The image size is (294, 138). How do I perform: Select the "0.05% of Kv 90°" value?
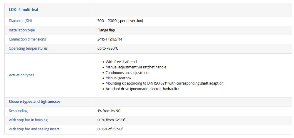pyautogui.click(x=110, y=129)
